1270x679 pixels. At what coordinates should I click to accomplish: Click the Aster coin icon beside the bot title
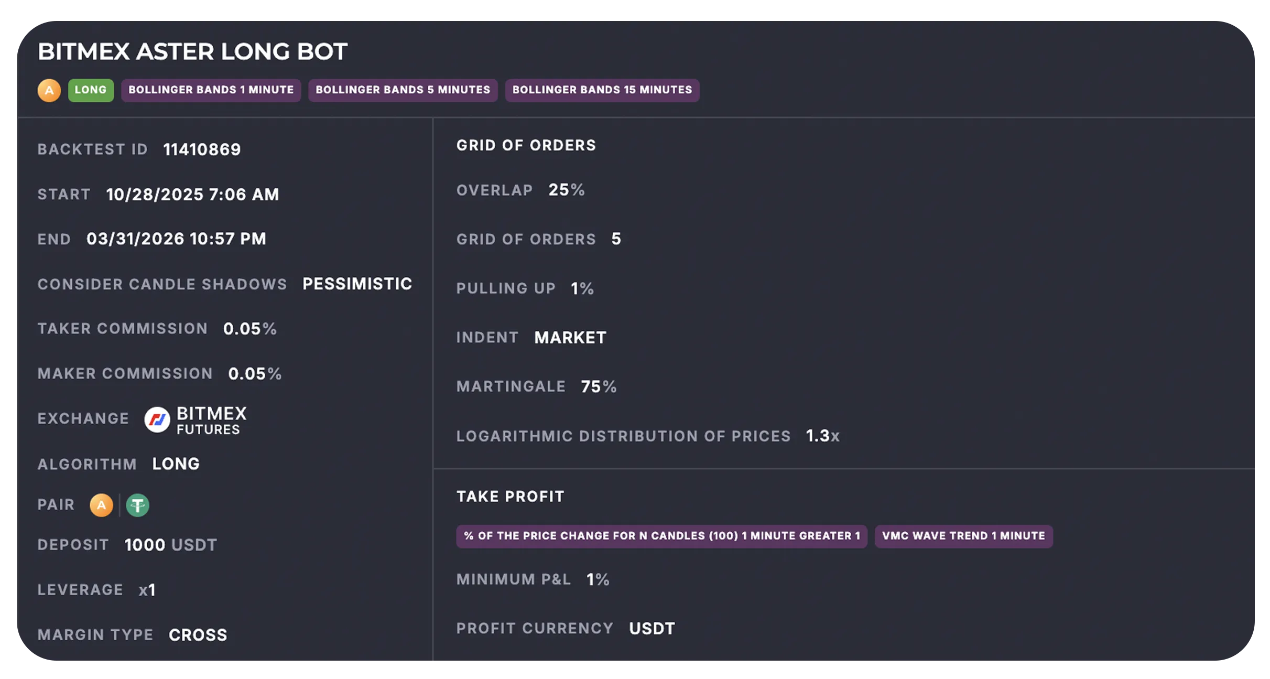pyautogui.click(x=50, y=90)
